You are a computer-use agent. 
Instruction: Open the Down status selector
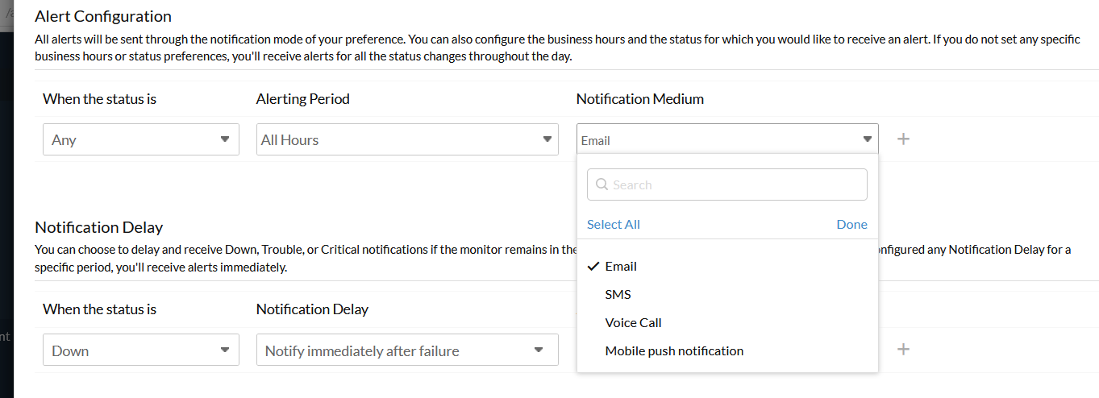click(x=141, y=350)
